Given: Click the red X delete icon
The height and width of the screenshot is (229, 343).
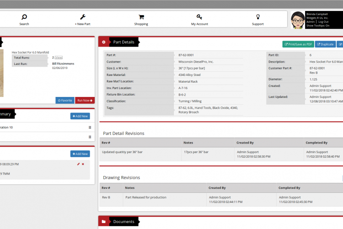Looking at the screenshot, I should [83, 164].
